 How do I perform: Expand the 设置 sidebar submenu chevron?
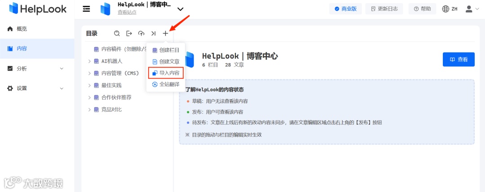pos(61,88)
